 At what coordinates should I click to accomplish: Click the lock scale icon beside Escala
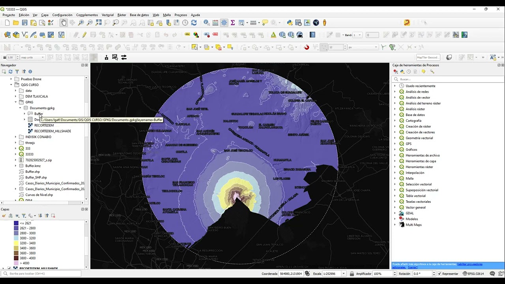pos(351,274)
